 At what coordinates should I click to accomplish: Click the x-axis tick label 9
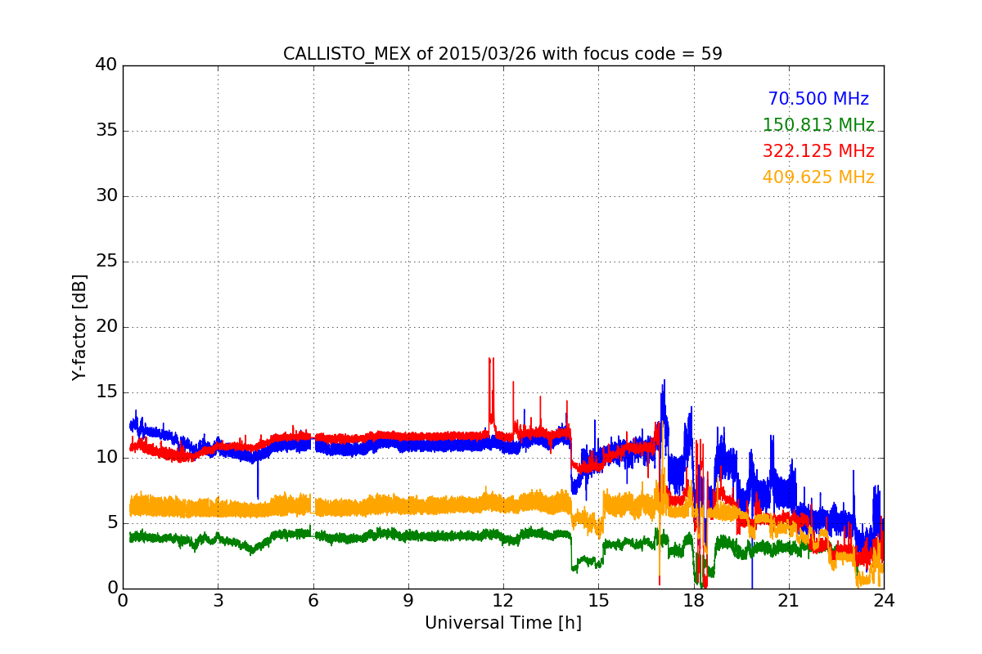[x=408, y=600]
